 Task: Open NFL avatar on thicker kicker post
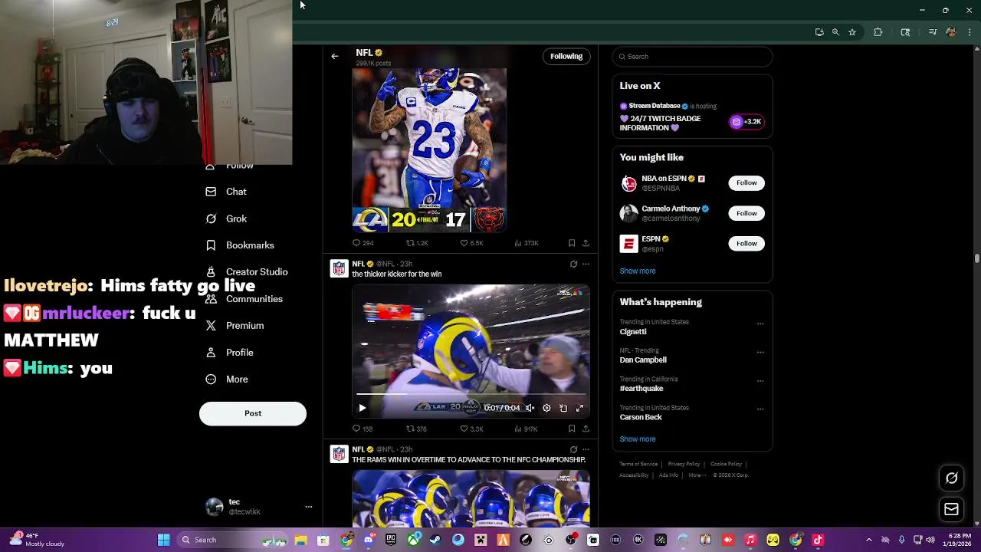pos(339,268)
